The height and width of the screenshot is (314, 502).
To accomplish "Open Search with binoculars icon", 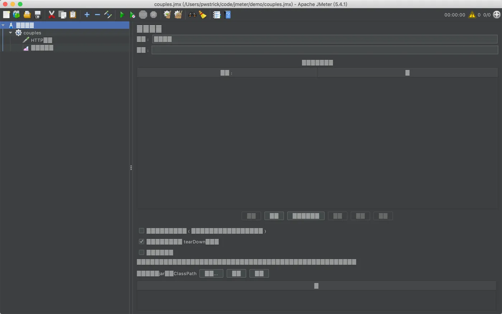I will 193,15.
